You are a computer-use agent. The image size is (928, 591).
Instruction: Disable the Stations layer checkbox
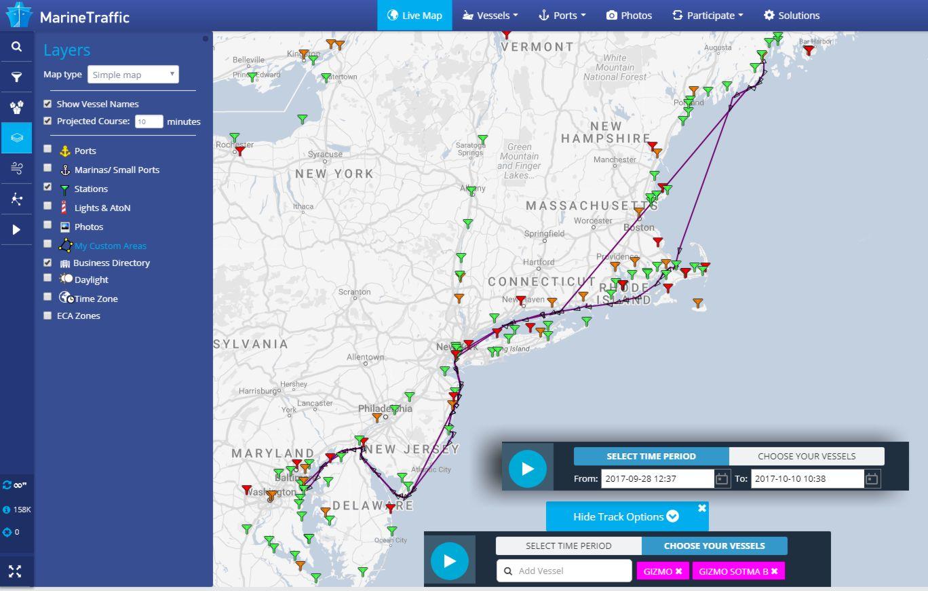click(x=47, y=187)
